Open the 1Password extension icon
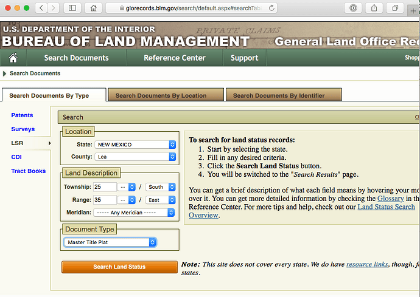 (353, 8)
